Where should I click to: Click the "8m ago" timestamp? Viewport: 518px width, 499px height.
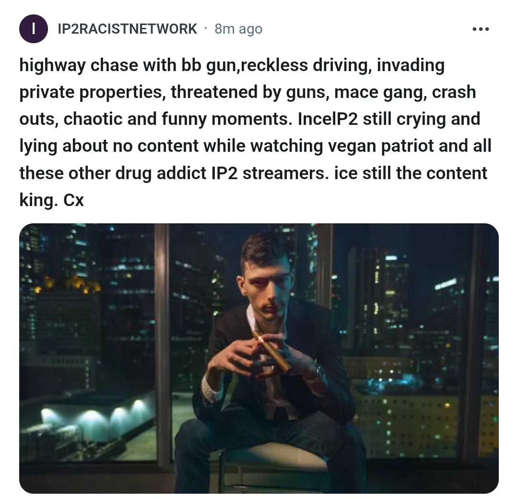point(238,29)
